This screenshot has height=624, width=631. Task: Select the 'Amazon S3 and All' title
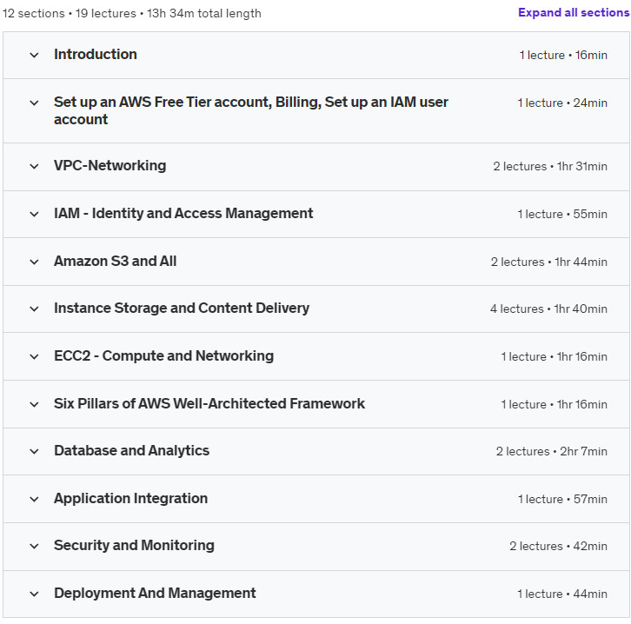115,261
